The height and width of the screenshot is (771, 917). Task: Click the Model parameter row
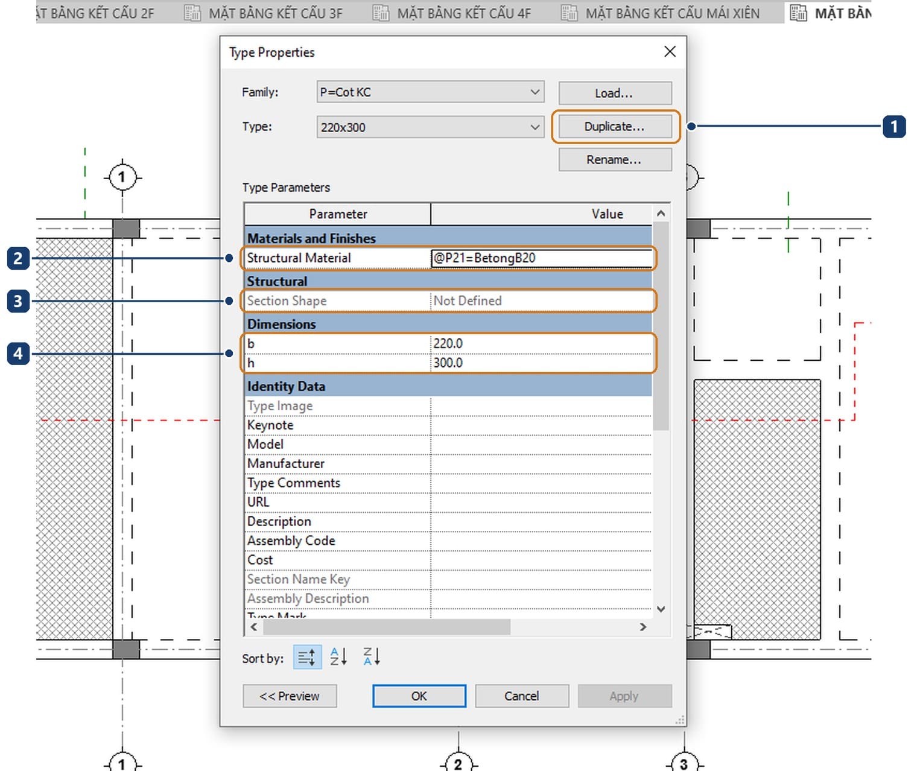point(448,445)
